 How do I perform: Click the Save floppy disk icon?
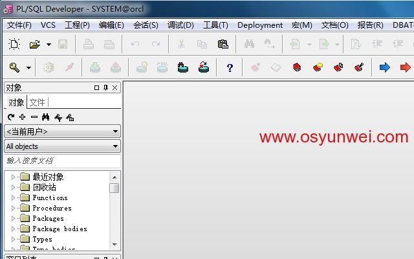tap(63, 44)
